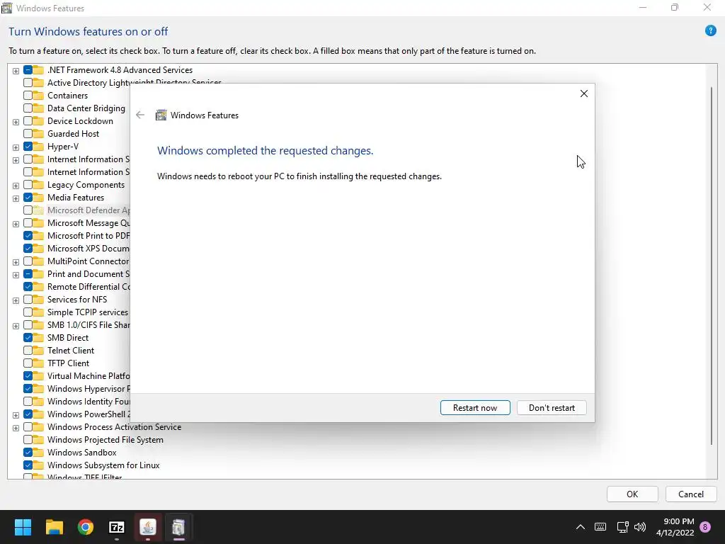Click the Windows Features icon in dialog header

coord(161,115)
